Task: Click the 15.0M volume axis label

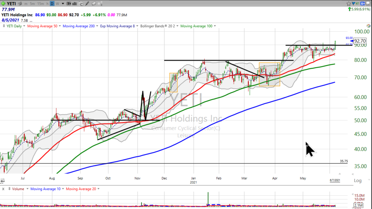Action: pos(359,196)
